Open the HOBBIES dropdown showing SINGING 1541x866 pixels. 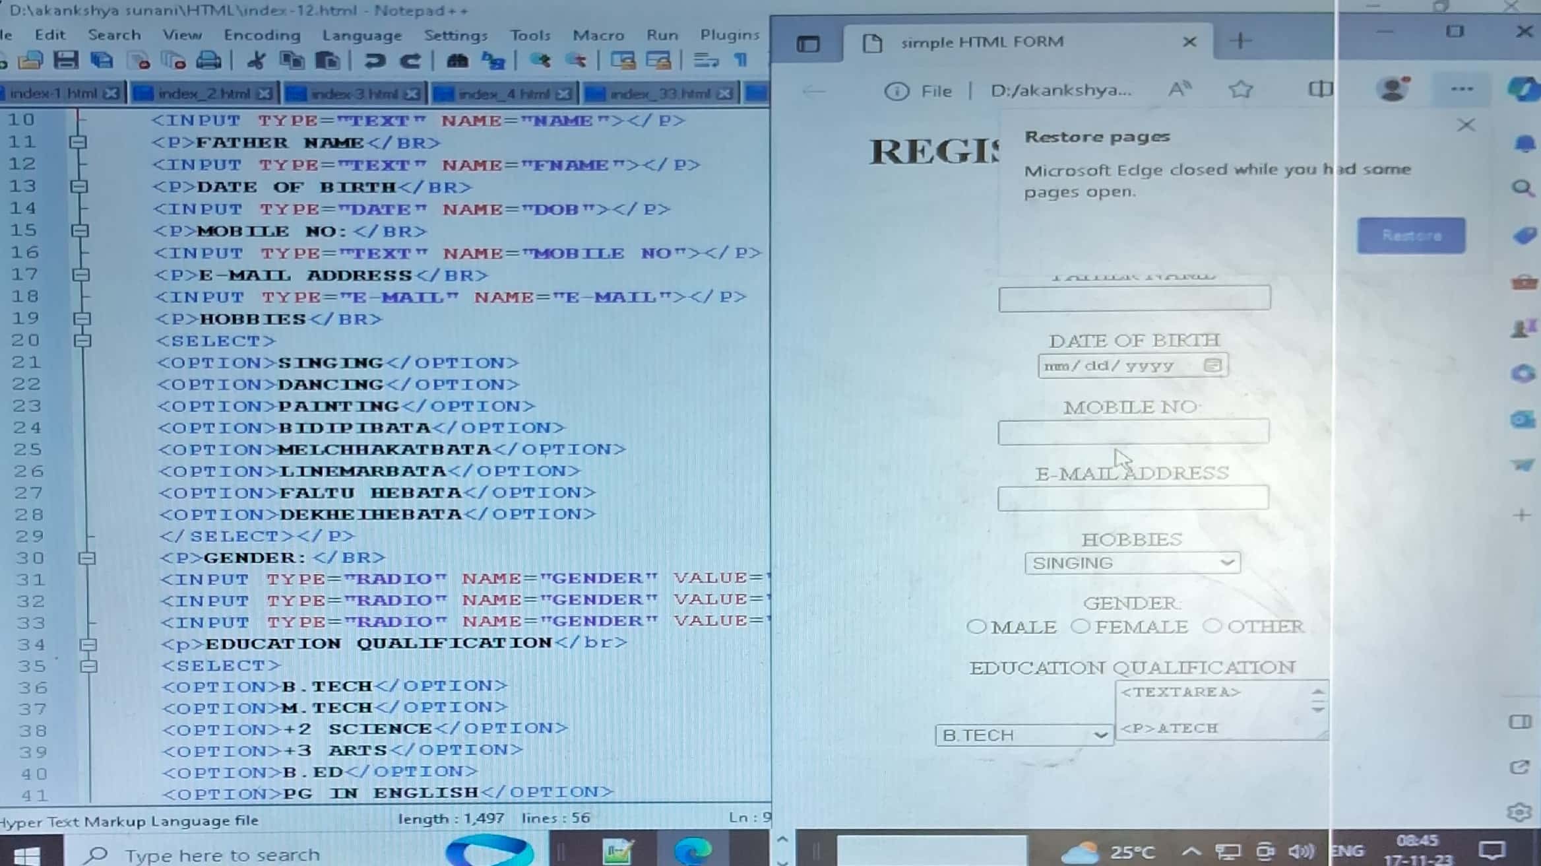(1132, 563)
